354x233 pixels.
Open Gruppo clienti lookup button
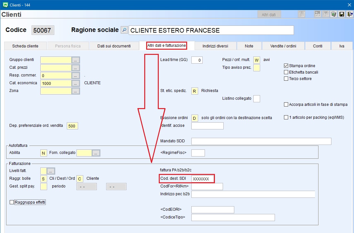[x=76, y=60]
